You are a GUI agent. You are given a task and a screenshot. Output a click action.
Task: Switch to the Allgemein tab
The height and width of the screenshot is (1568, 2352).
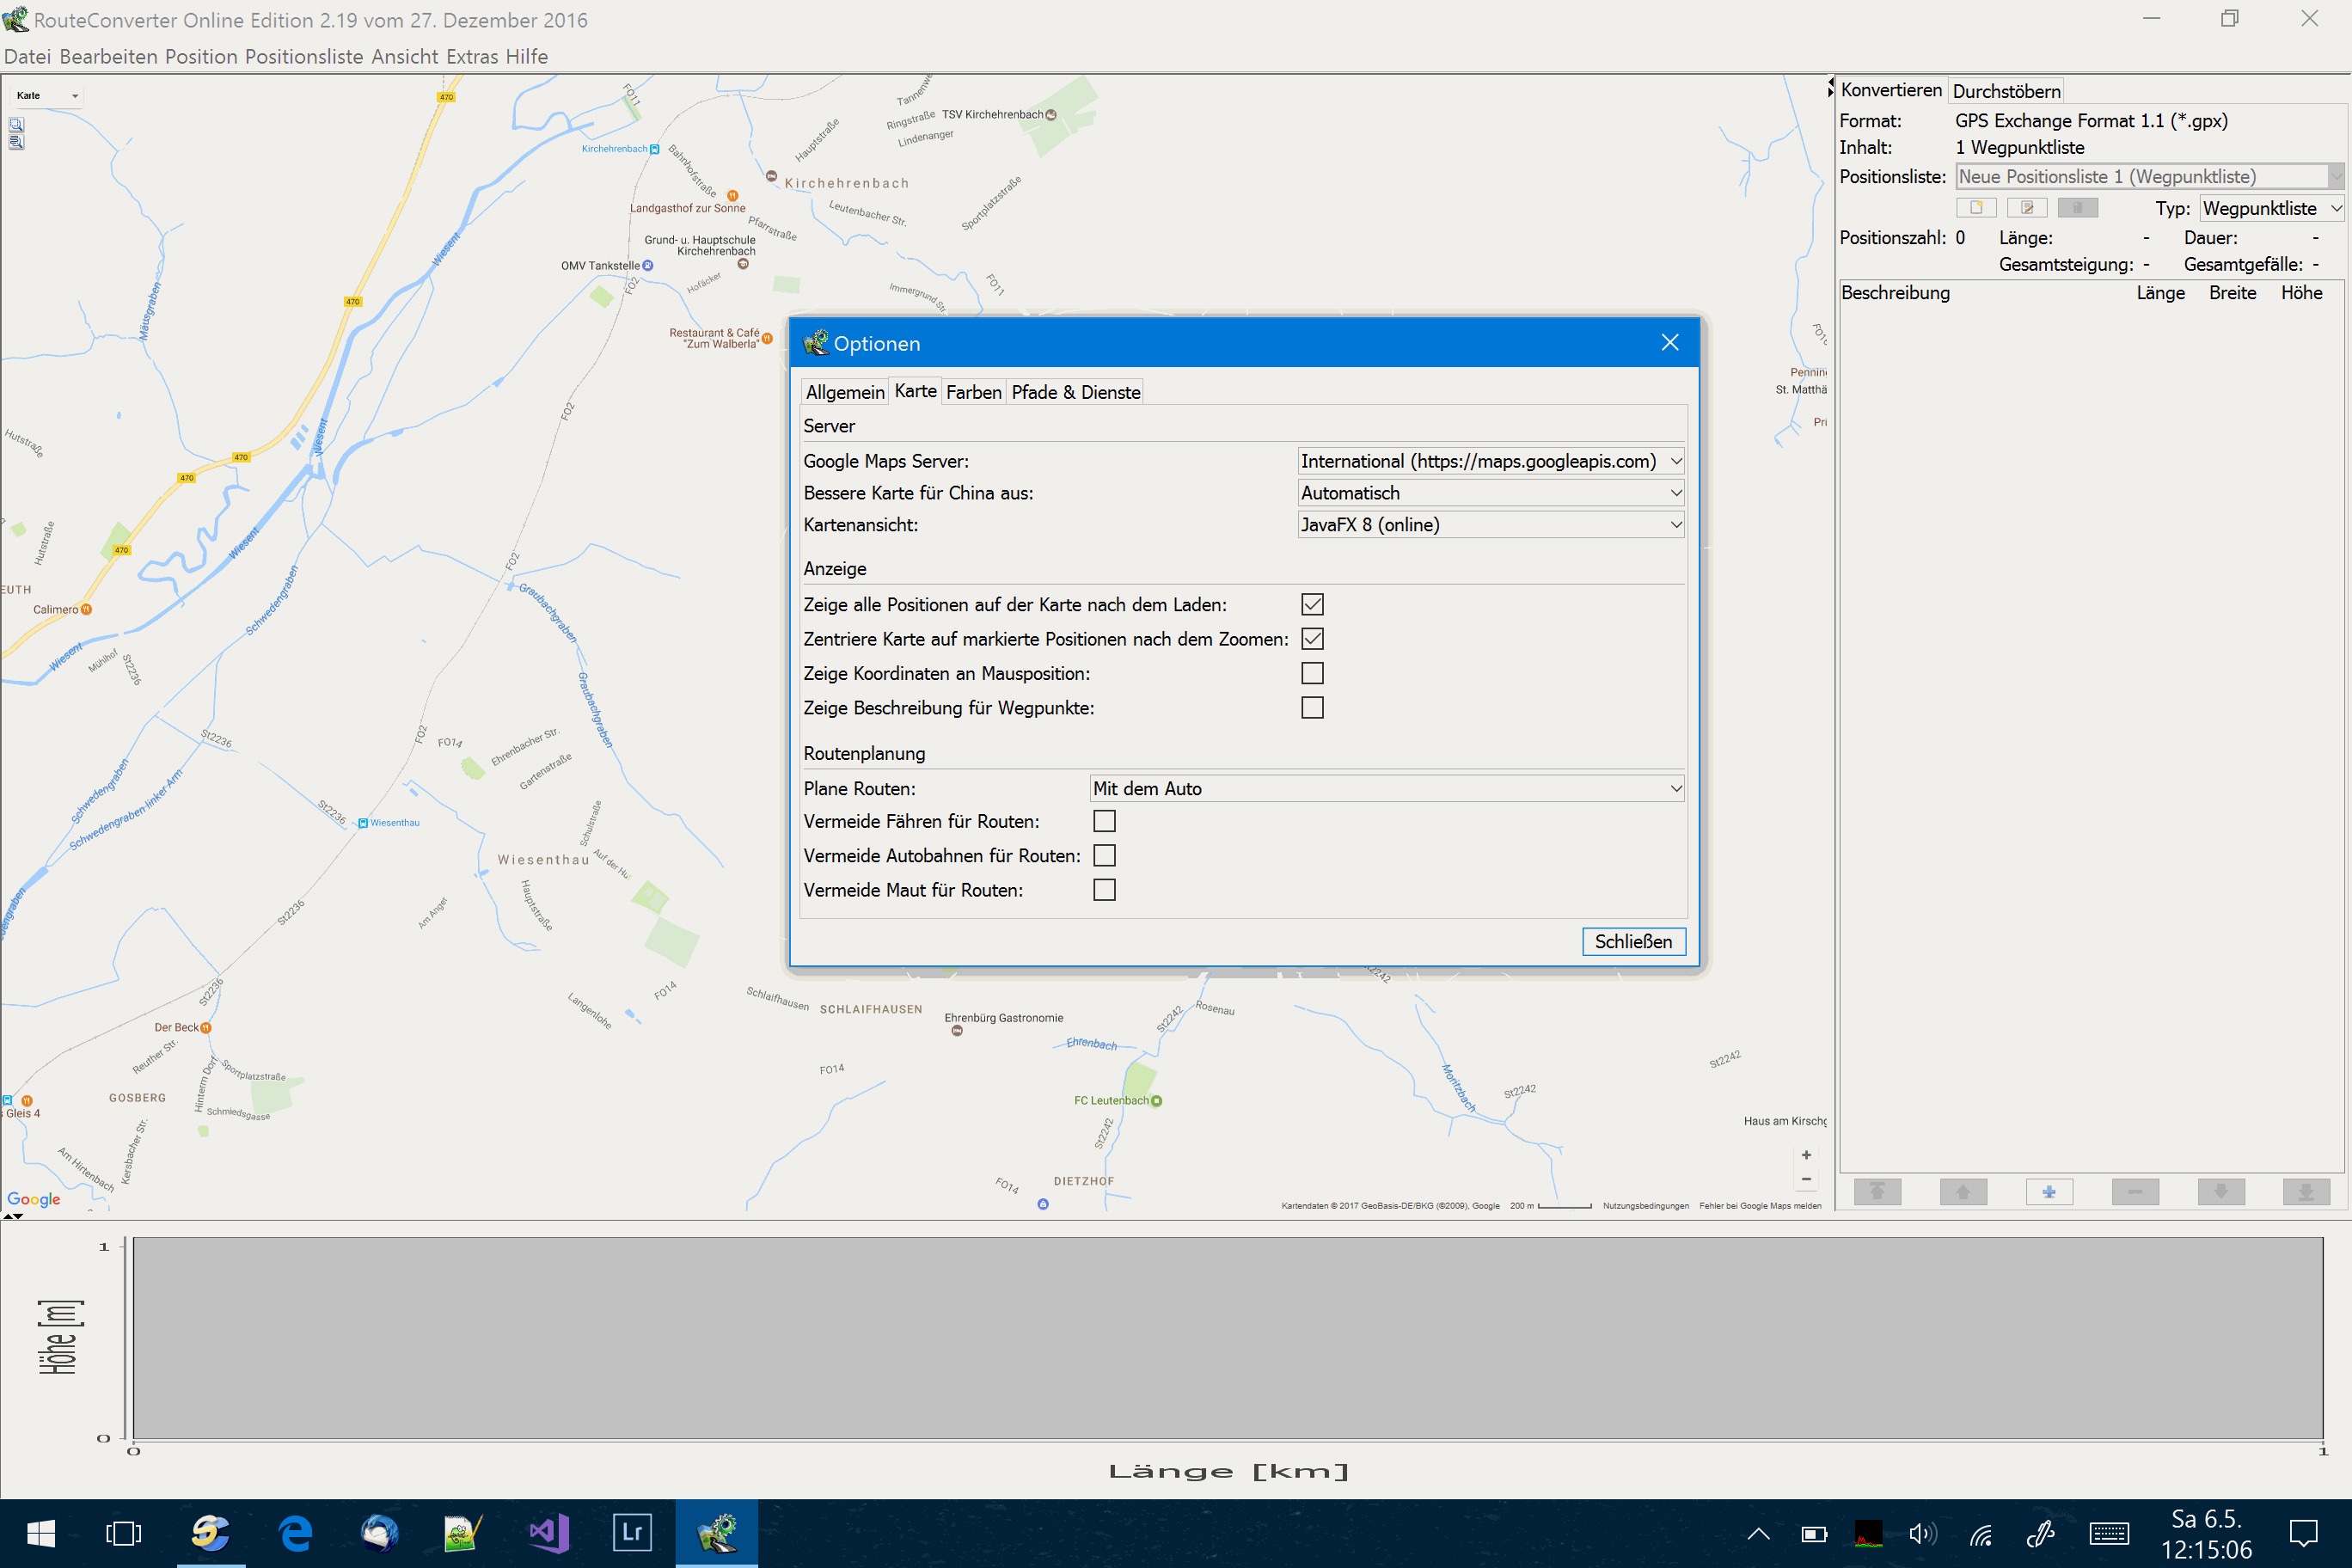click(845, 392)
